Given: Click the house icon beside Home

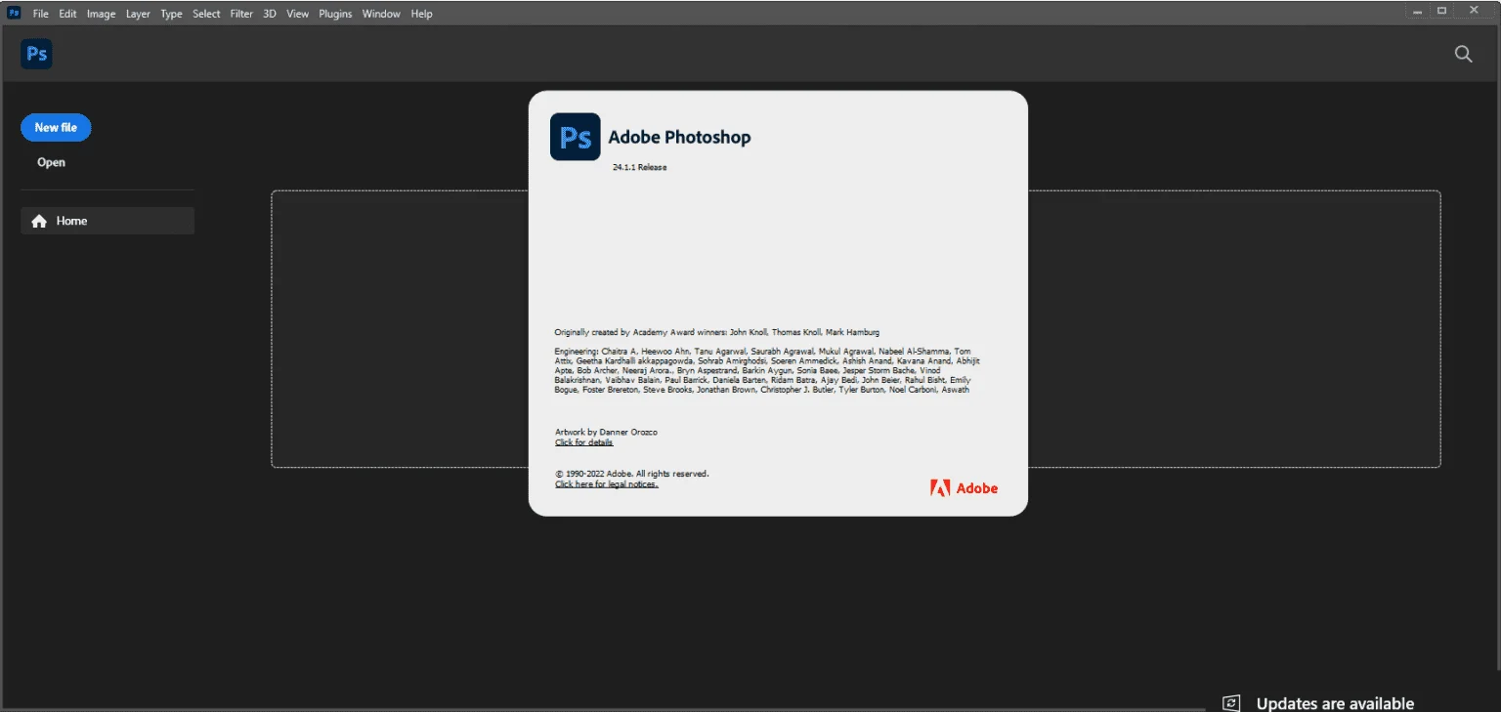Looking at the screenshot, I should (39, 221).
